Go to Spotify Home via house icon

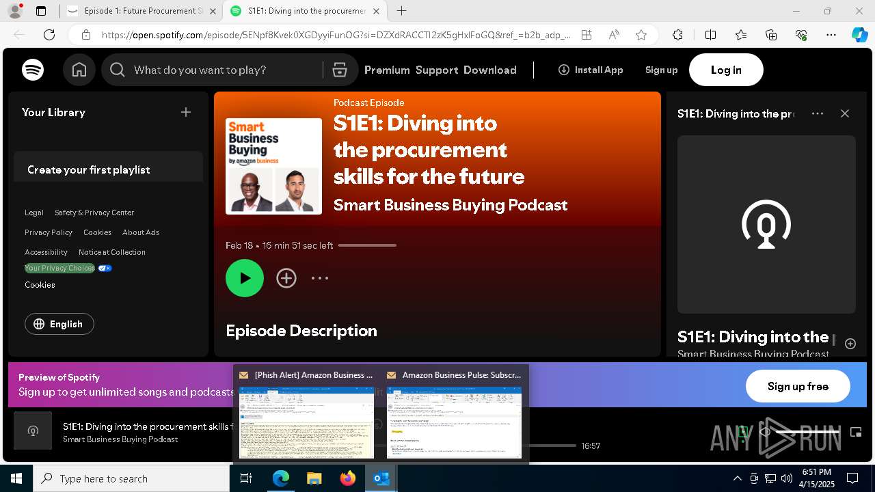(79, 70)
